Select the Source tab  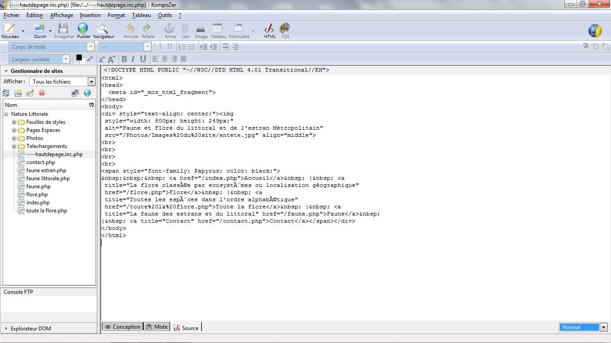186,328
